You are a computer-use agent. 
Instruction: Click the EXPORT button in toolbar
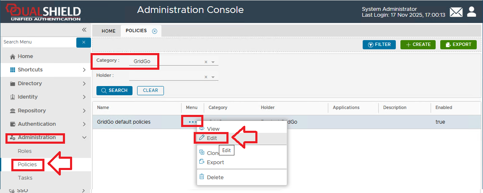458,45
